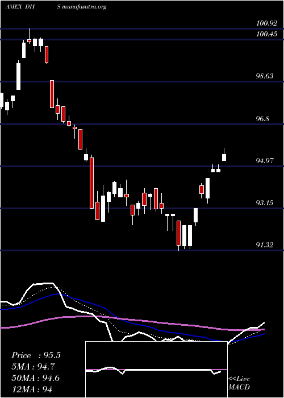This screenshot has height=398, width=284.
Task: Click the 96.8 price level label
Action: (x=262, y=118)
